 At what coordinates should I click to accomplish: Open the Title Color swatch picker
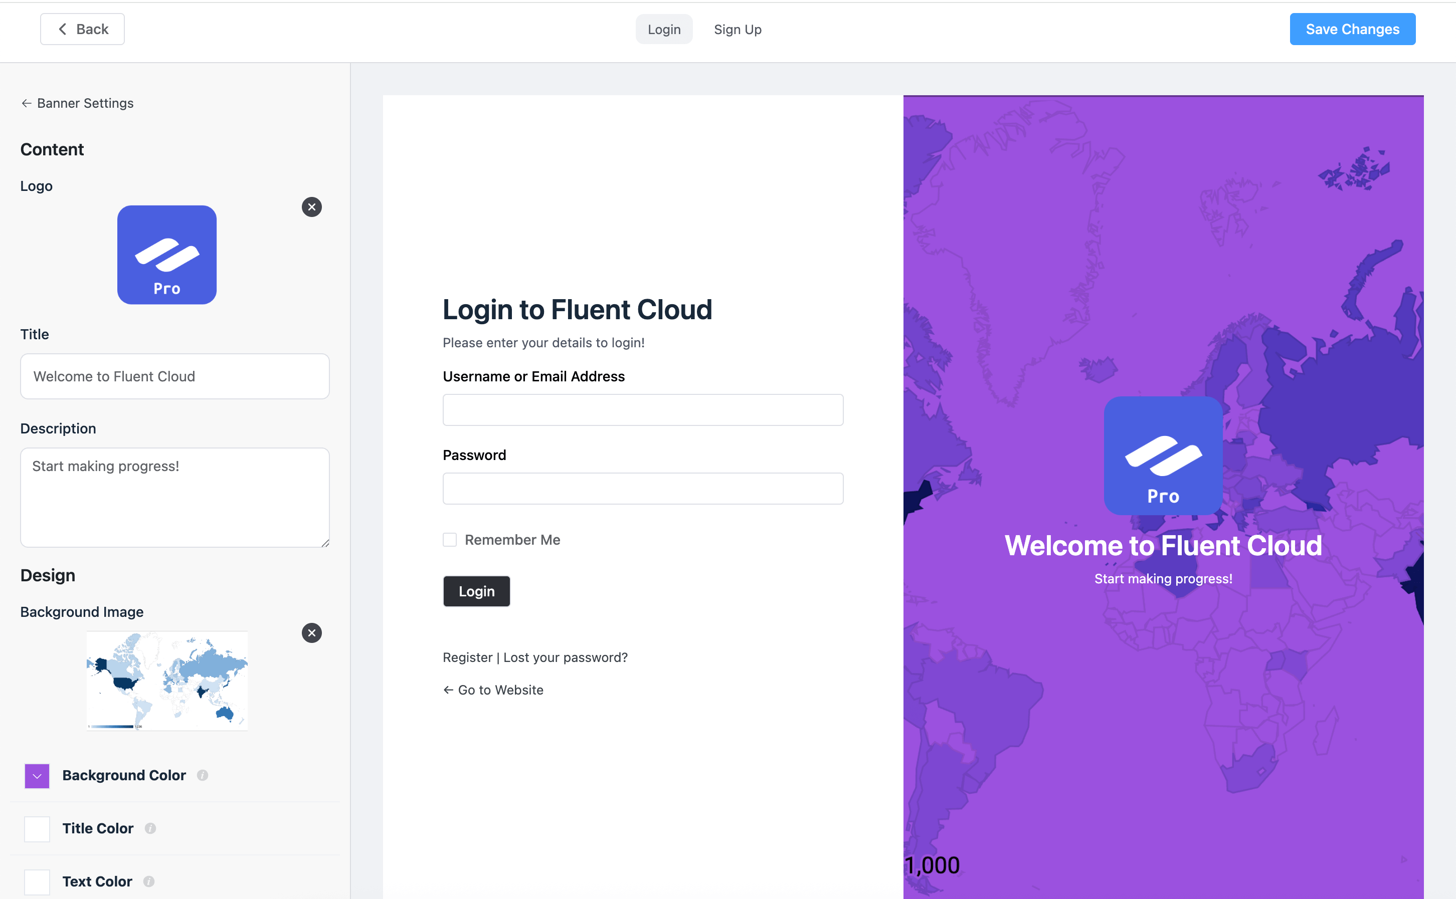(x=37, y=829)
